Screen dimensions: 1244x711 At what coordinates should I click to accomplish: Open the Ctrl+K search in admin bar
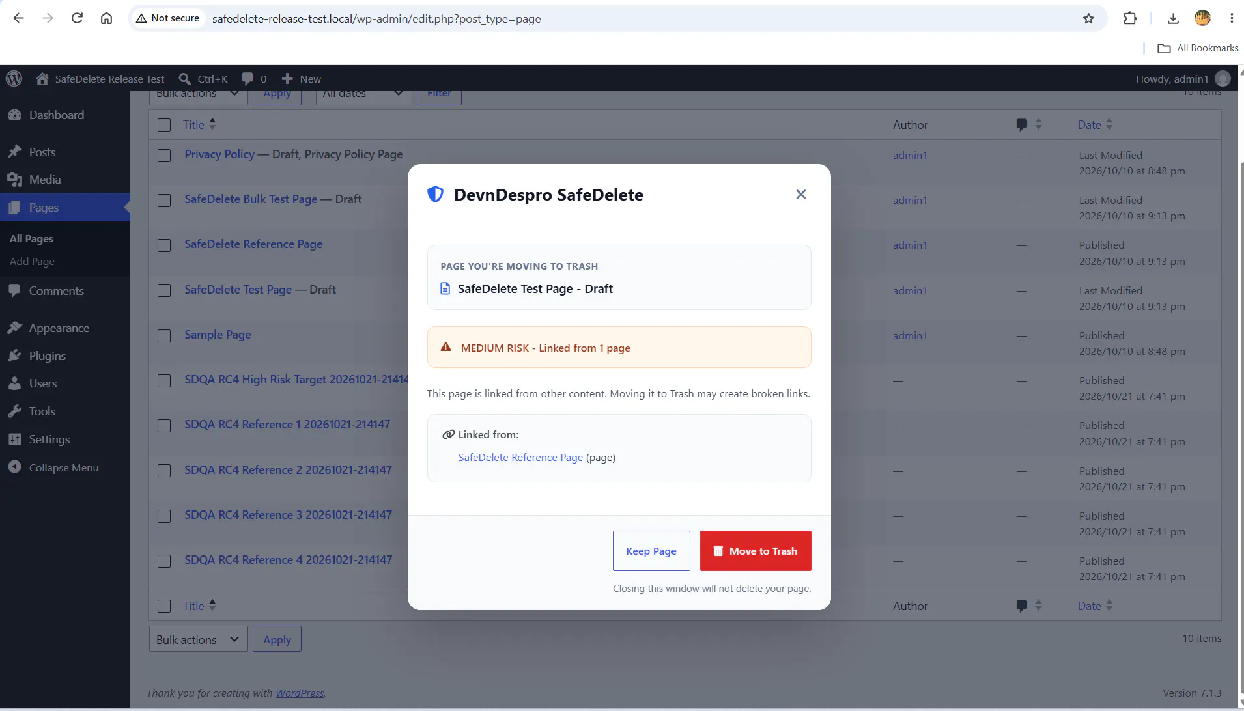tap(203, 79)
